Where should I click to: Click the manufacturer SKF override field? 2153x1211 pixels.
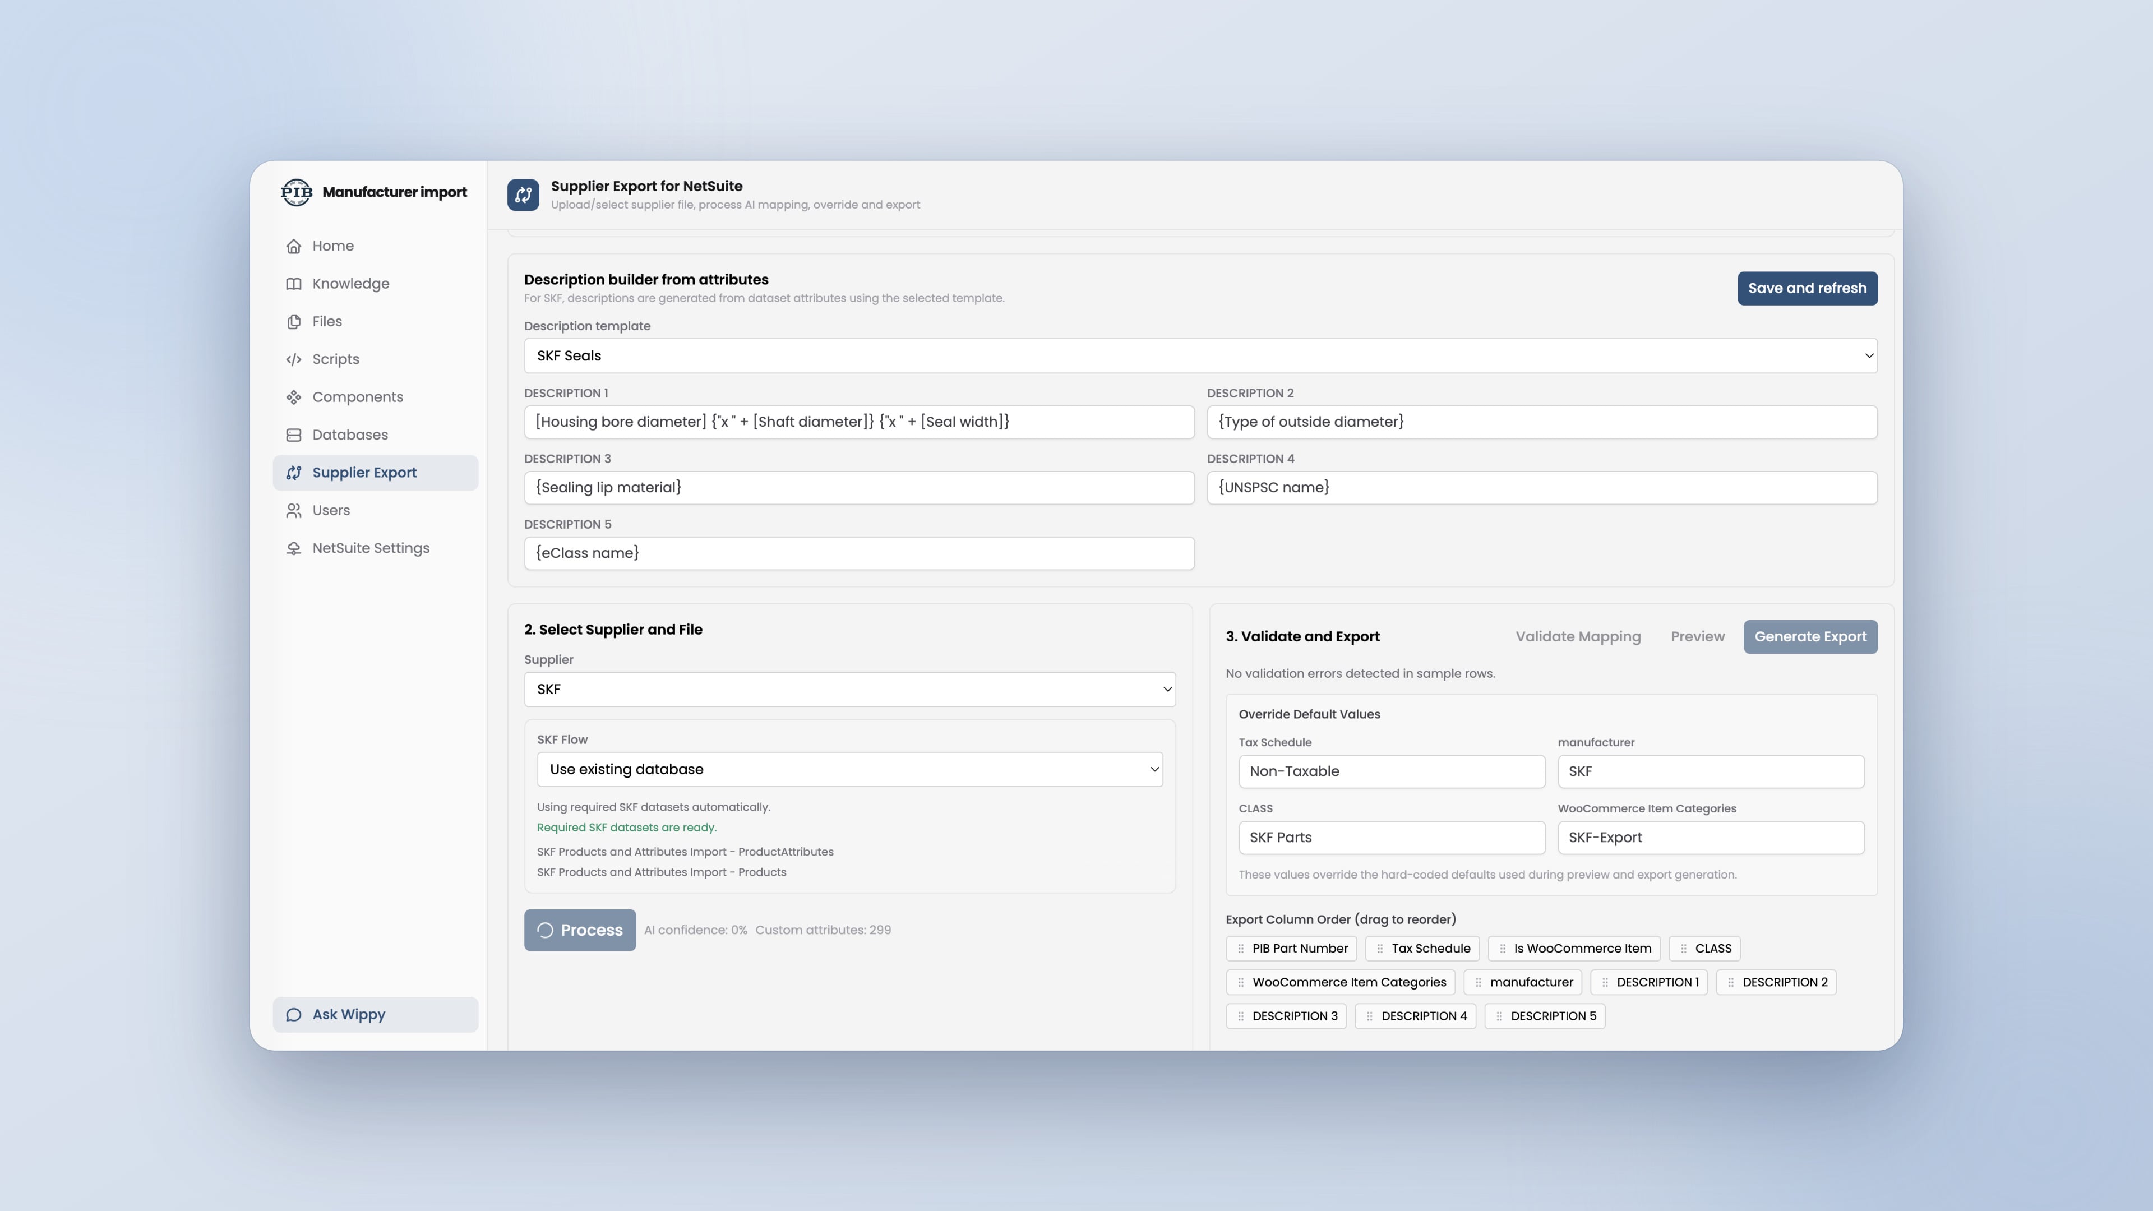(1711, 771)
